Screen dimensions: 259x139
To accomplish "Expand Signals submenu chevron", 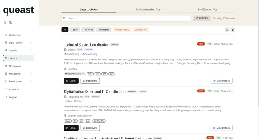I will (31, 50).
